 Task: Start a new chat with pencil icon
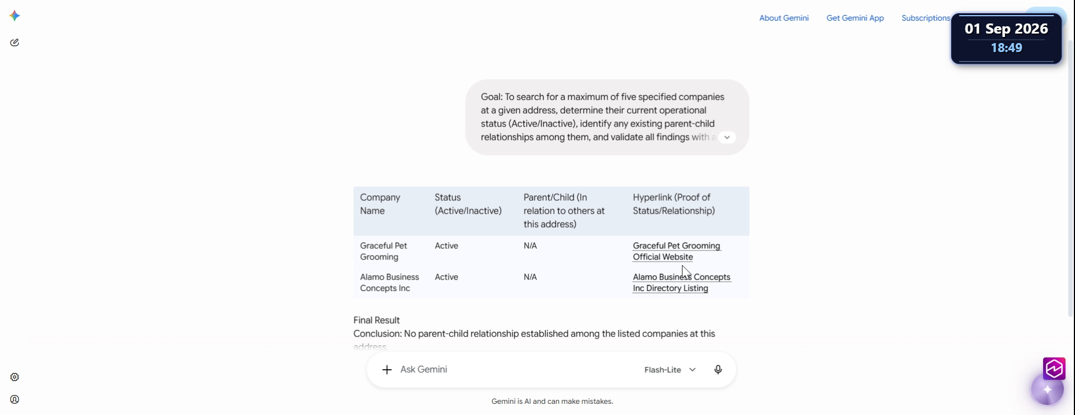[x=15, y=43]
